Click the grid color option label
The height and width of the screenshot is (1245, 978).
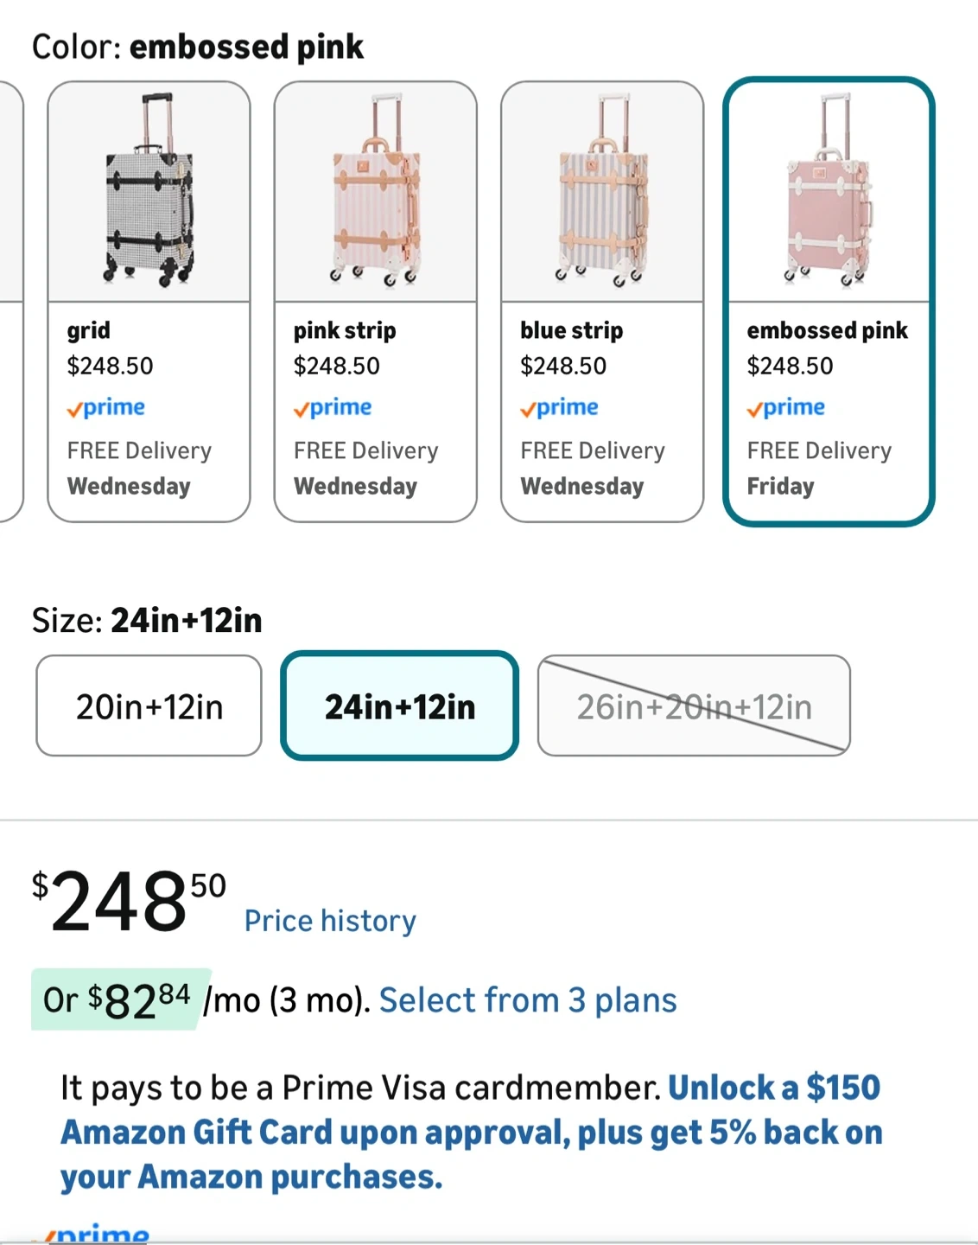click(x=89, y=330)
